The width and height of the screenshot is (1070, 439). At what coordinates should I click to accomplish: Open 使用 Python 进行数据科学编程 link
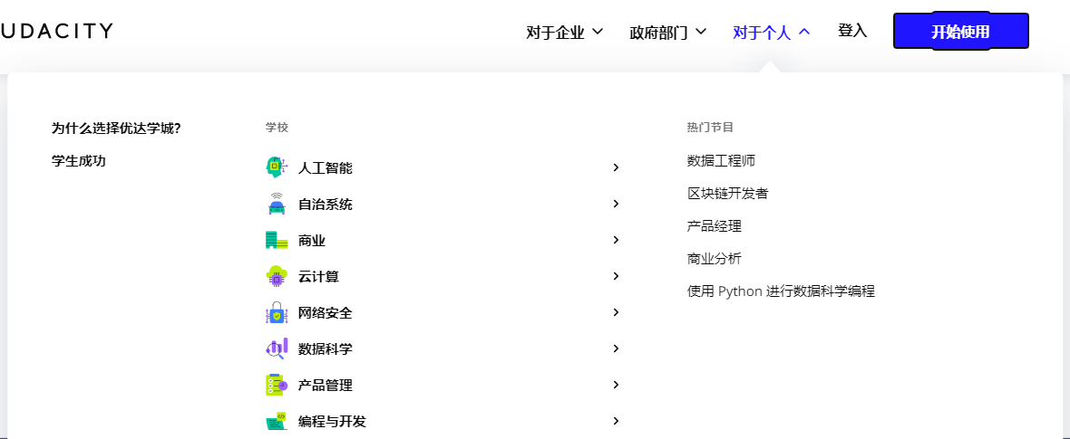click(x=781, y=291)
